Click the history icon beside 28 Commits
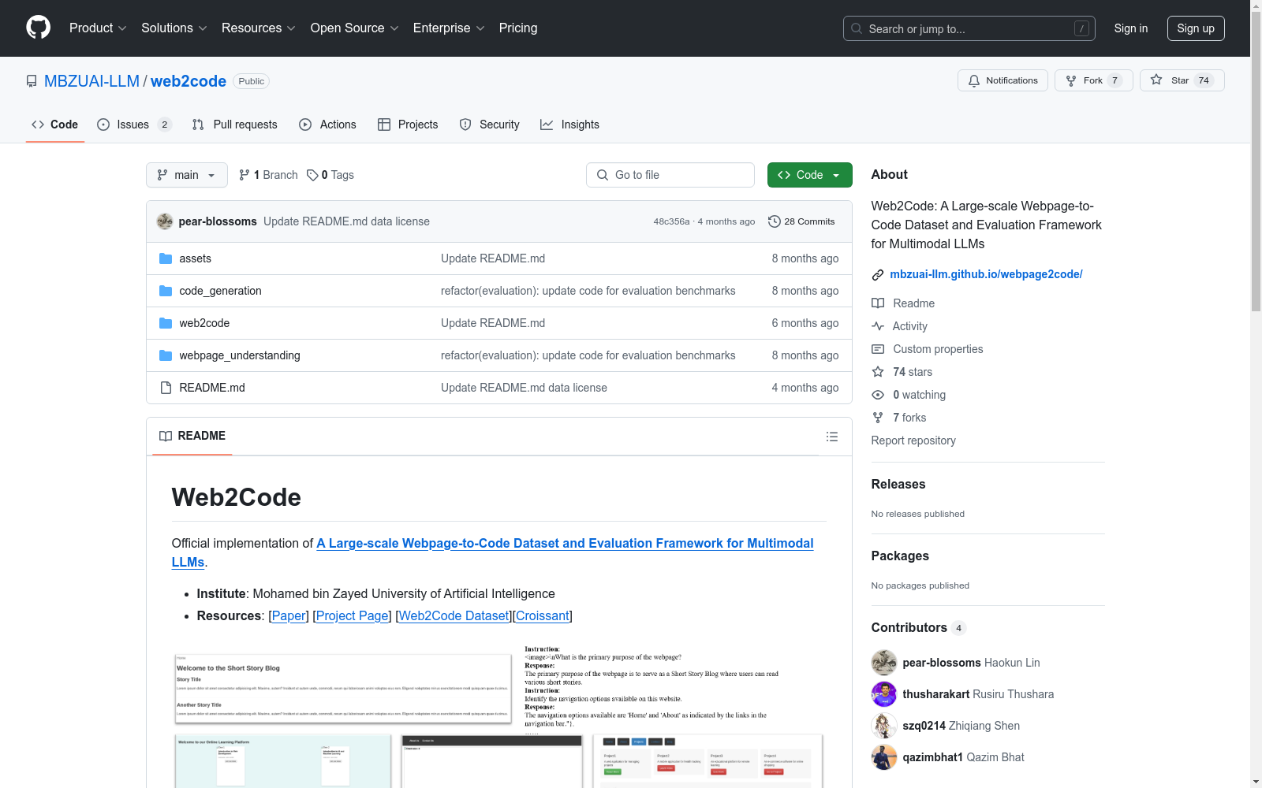The image size is (1262, 788). tap(774, 221)
